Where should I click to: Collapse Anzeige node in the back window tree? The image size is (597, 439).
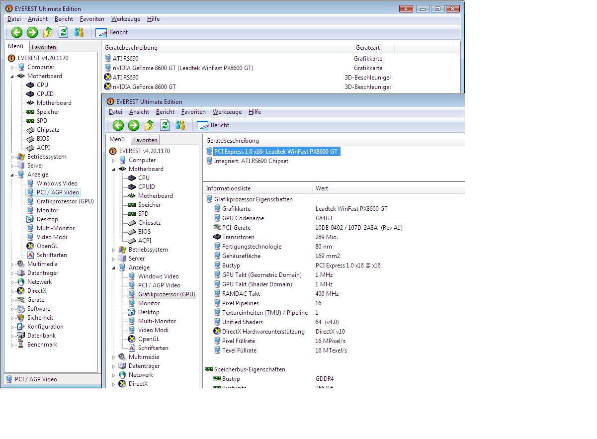coord(12,175)
